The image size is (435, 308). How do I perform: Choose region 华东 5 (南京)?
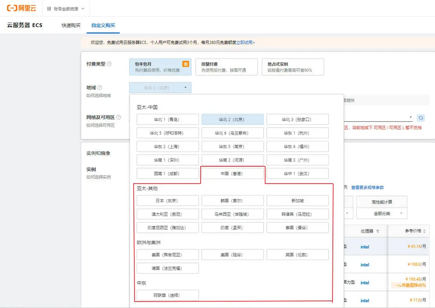click(x=233, y=146)
